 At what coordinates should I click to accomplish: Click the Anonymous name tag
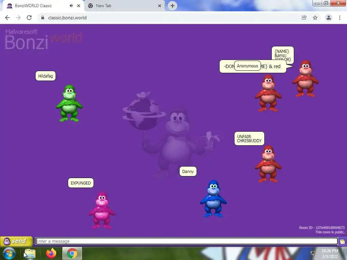click(x=247, y=66)
